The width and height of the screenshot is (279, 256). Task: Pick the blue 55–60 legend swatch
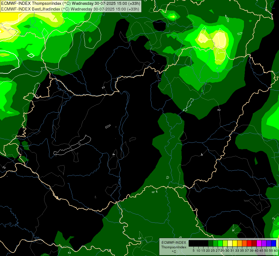coord(274,243)
